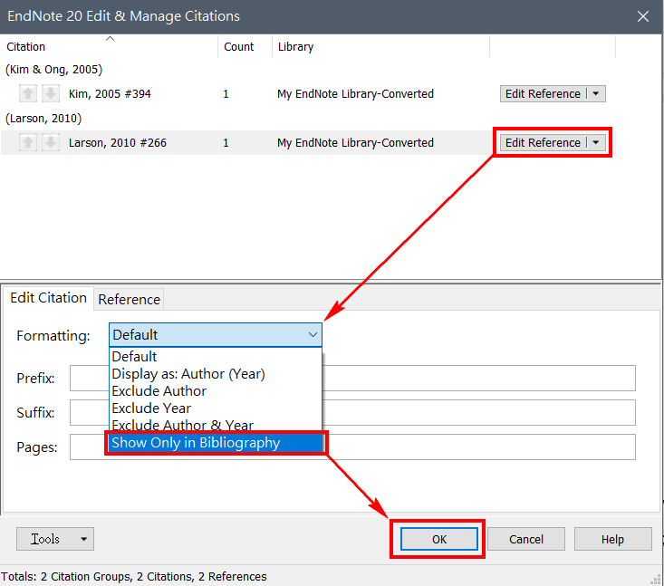Select Show Only in Bibliography
The image size is (664, 586).
coord(216,443)
